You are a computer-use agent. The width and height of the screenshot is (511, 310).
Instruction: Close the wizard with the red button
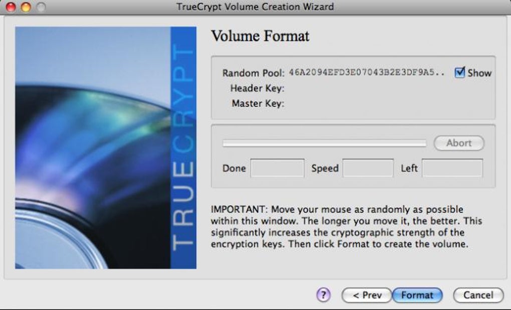(11, 7)
